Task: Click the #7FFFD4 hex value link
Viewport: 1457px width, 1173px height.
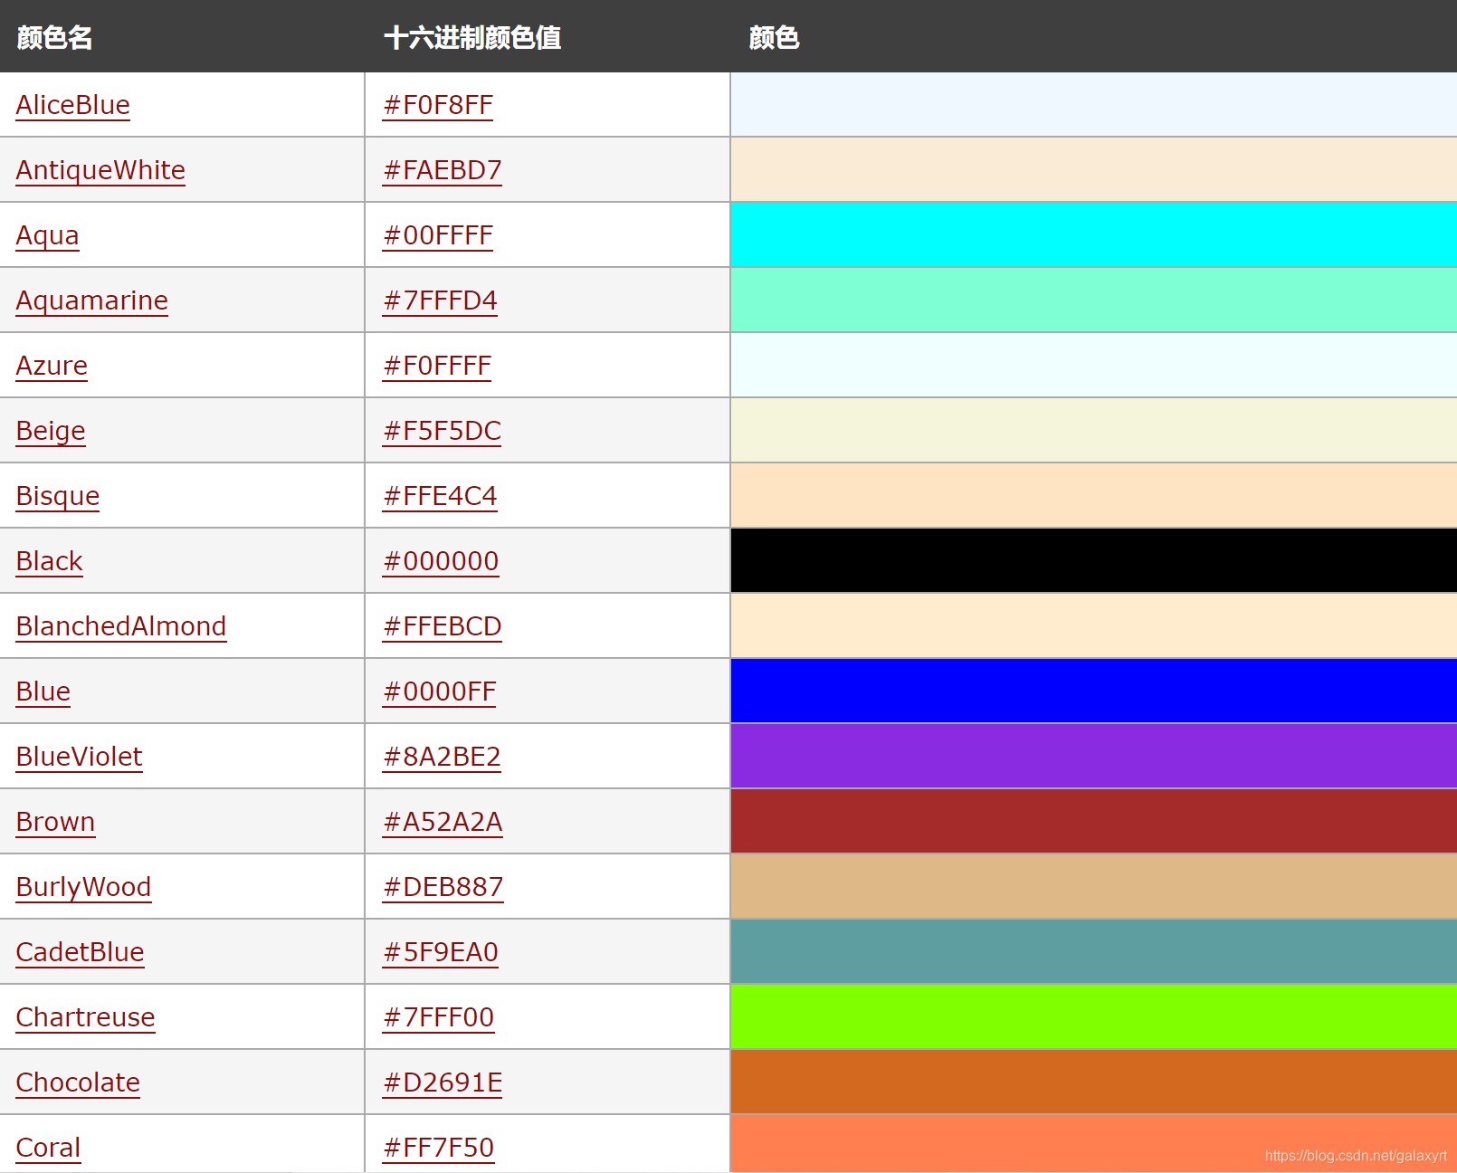Action: click(440, 300)
